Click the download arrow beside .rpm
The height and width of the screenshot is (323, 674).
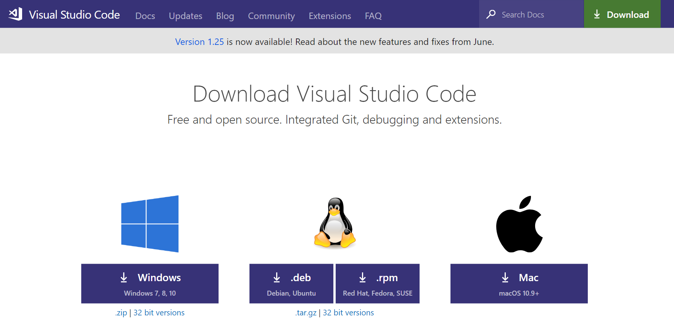pos(363,277)
